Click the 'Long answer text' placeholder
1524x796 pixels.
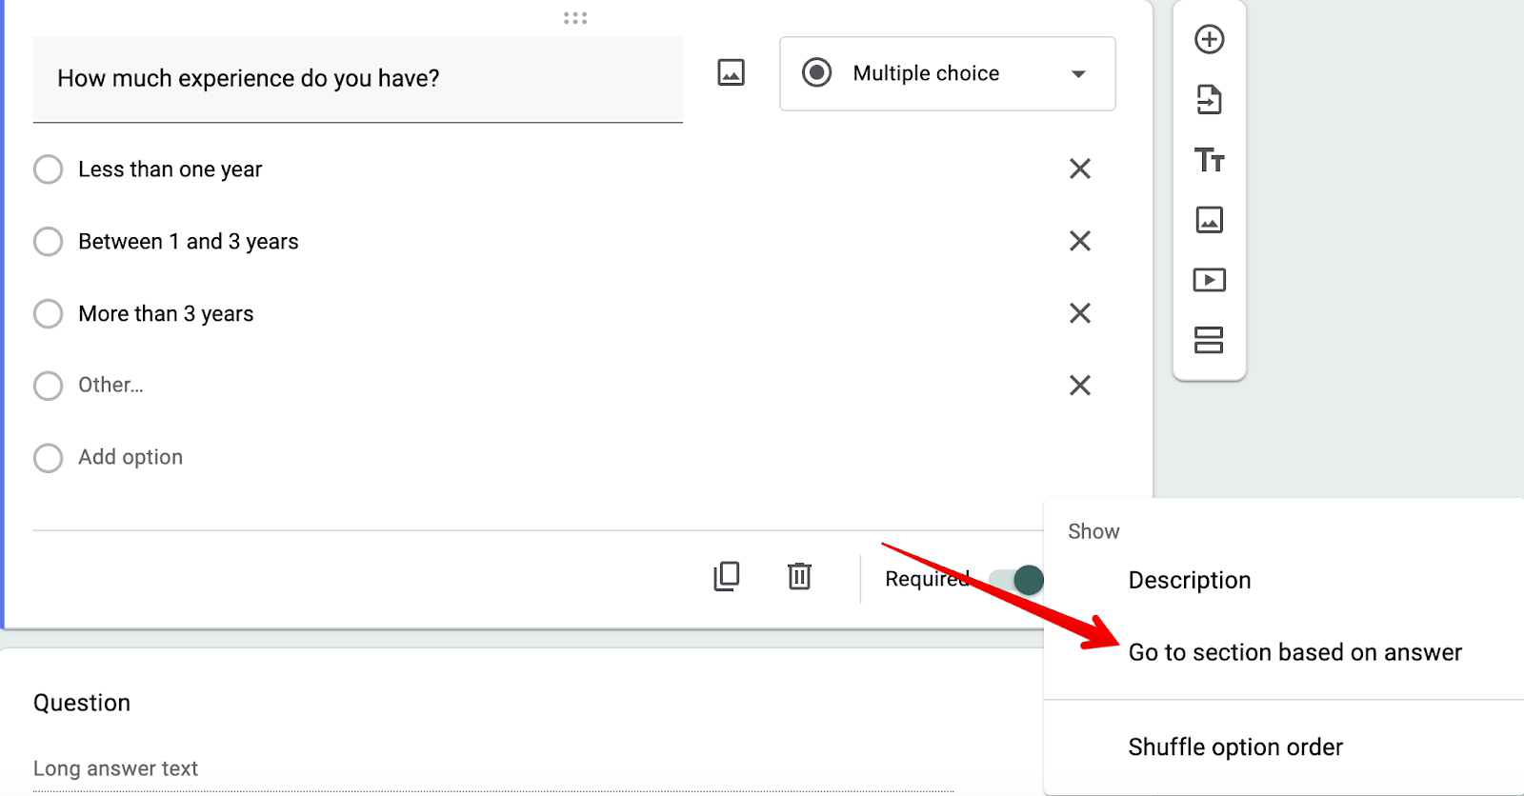pyautogui.click(x=115, y=768)
